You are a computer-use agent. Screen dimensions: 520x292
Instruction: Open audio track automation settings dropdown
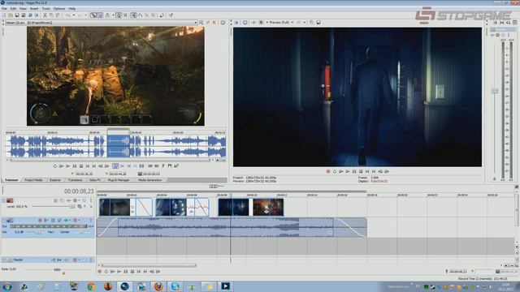(x=80, y=220)
